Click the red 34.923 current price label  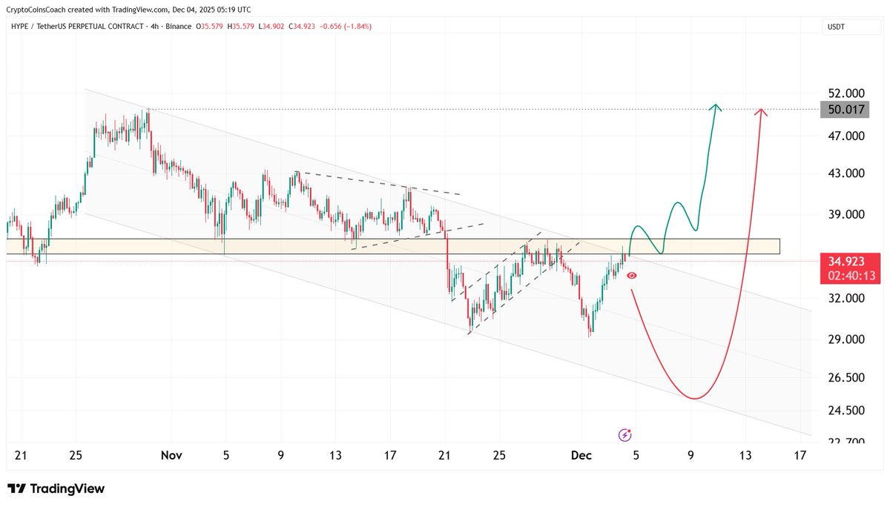tap(847, 261)
